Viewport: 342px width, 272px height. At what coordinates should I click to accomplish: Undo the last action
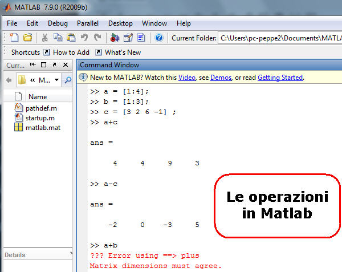84,38
